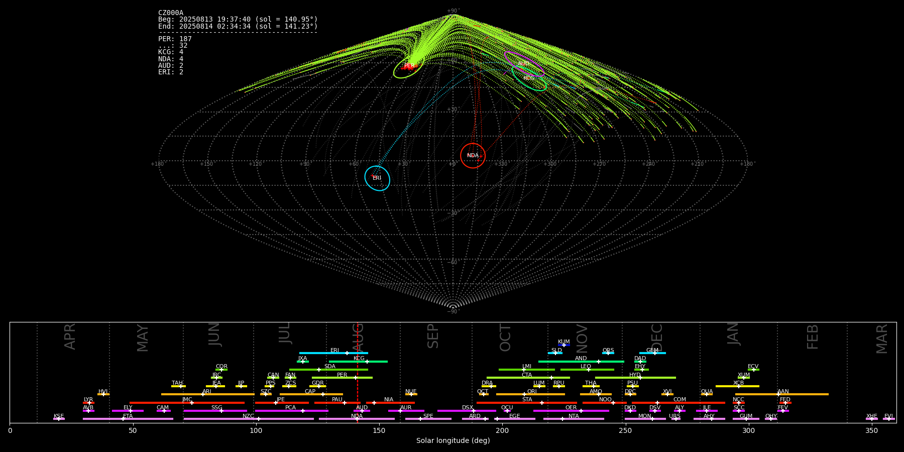Viewport: 904px width, 452px height.
Task: Click the pink NTA timeline bar
Action: (574, 418)
